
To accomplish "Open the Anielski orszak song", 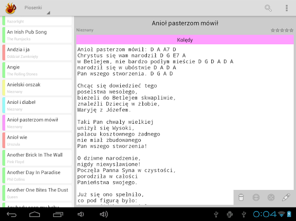I will point(37,88).
